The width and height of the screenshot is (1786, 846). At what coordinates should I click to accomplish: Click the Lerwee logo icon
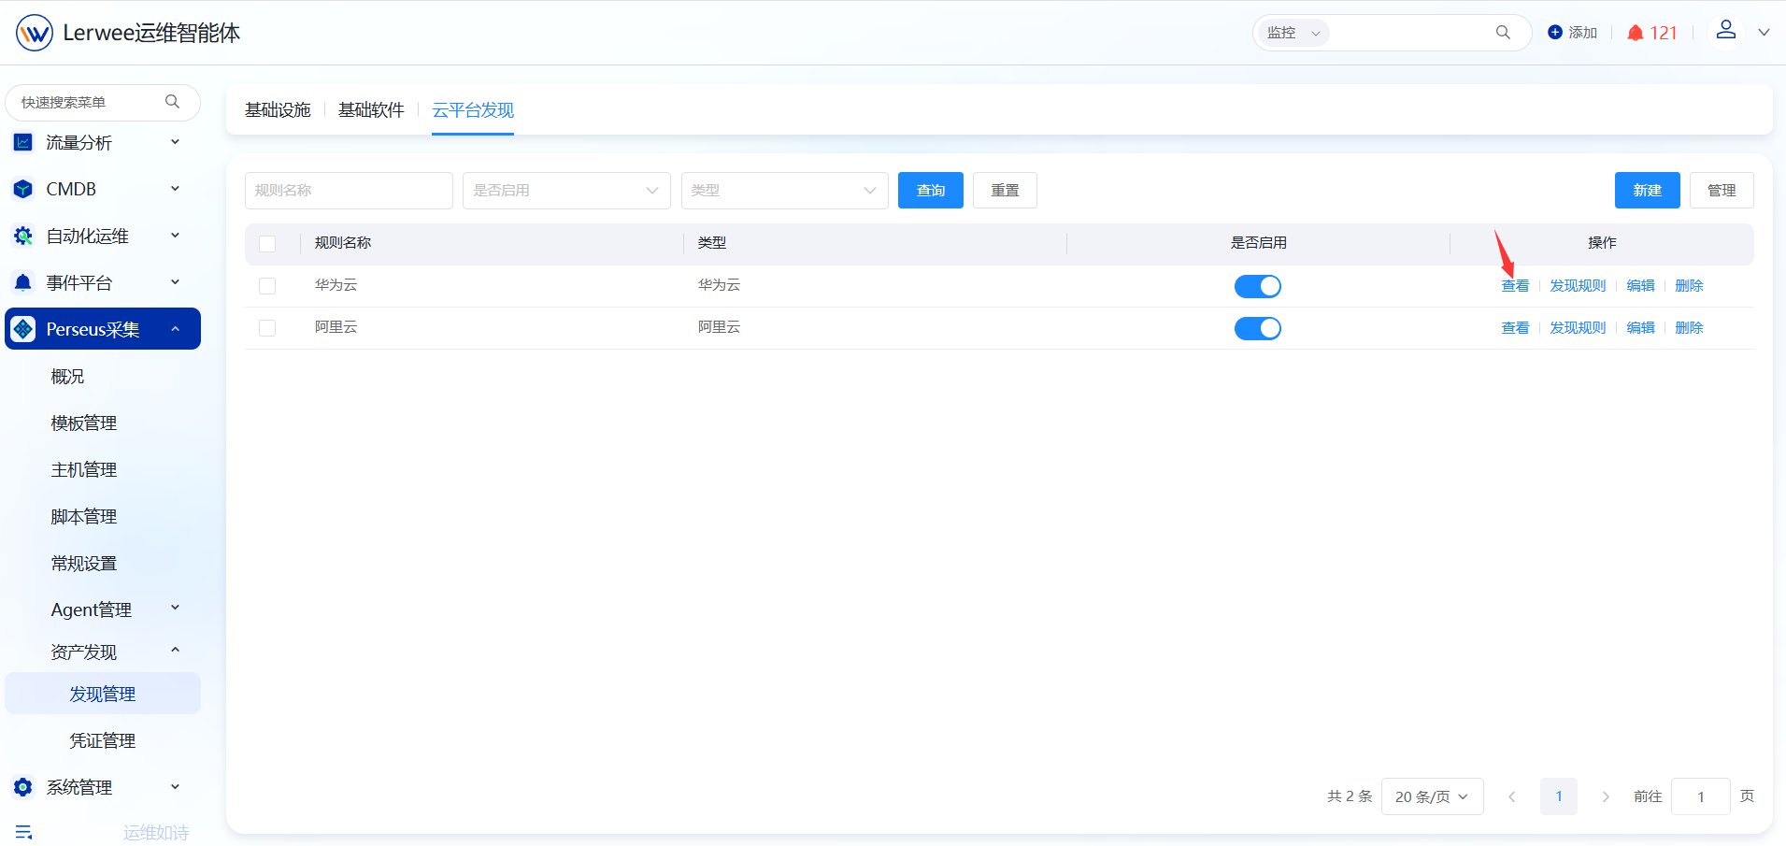[x=35, y=34]
